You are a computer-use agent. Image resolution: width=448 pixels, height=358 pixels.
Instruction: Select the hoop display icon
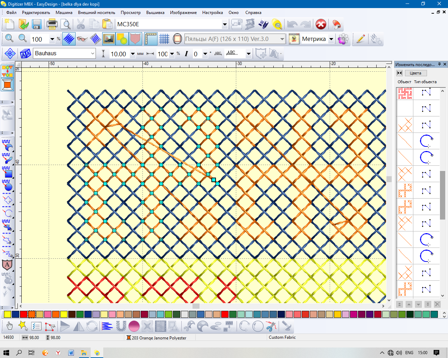[x=177, y=39]
